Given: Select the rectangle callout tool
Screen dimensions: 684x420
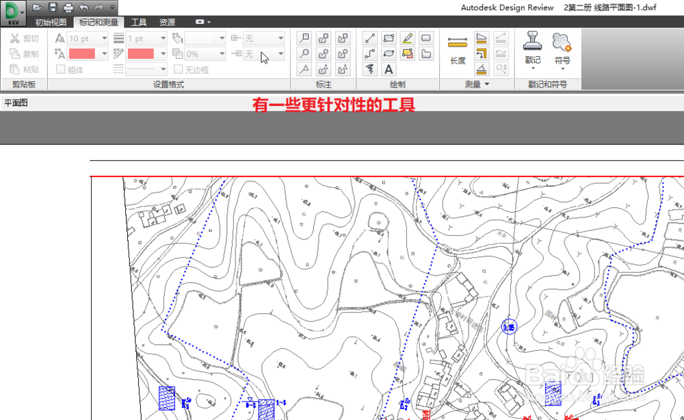Looking at the screenshot, I should [304, 38].
